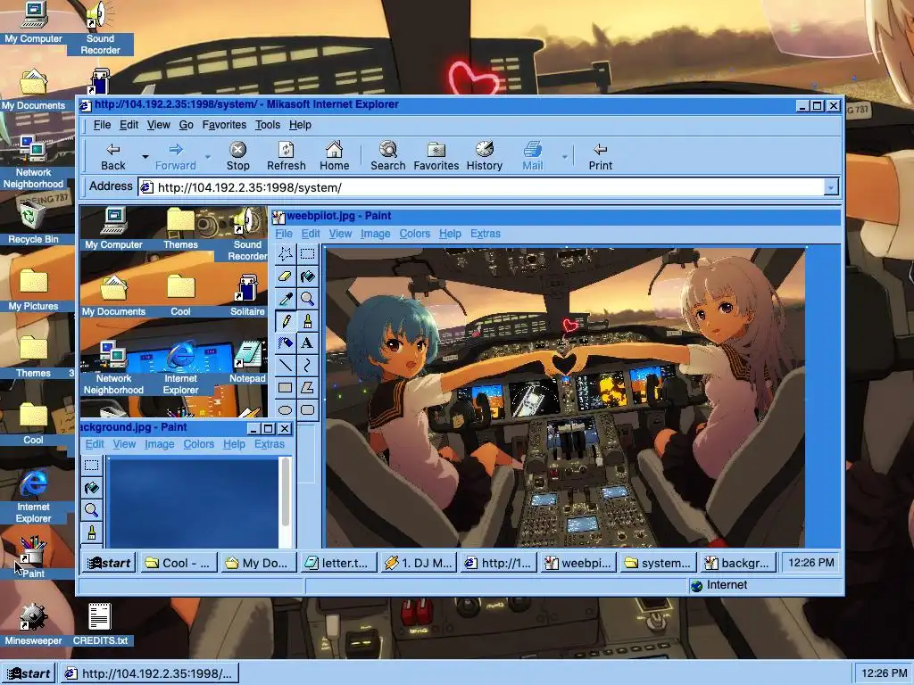Open the Tools menu in Internet Explorer
The image size is (914, 685).
[268, 125]
